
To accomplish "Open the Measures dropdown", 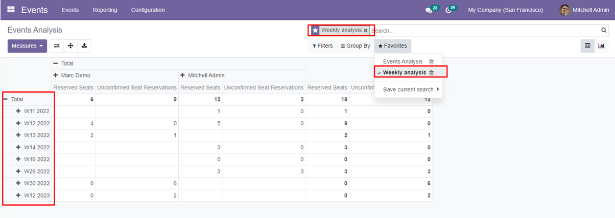I will point(27,46).
